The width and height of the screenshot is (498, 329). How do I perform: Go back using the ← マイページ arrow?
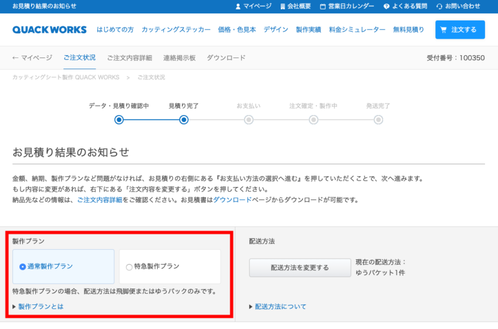coord(16,58)
